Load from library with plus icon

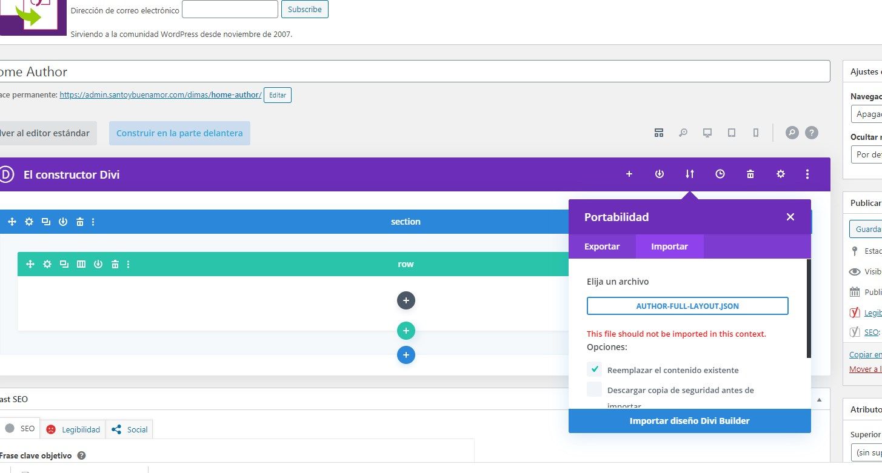629,174
